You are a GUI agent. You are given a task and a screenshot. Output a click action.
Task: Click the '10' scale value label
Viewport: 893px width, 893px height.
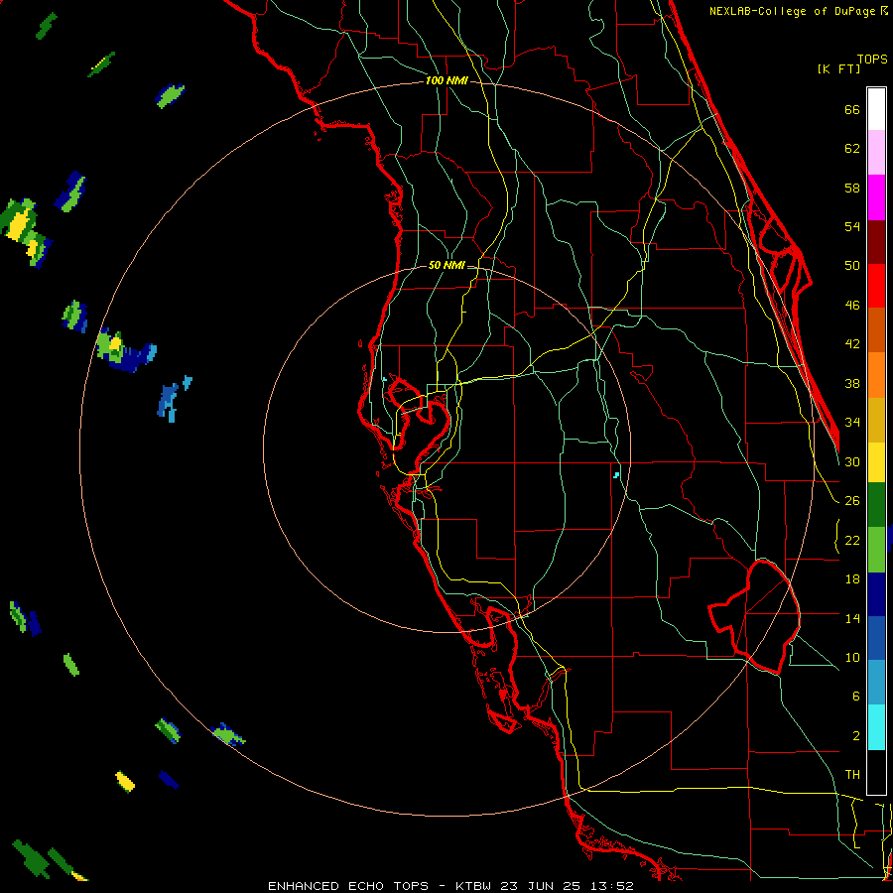(852, 657)
